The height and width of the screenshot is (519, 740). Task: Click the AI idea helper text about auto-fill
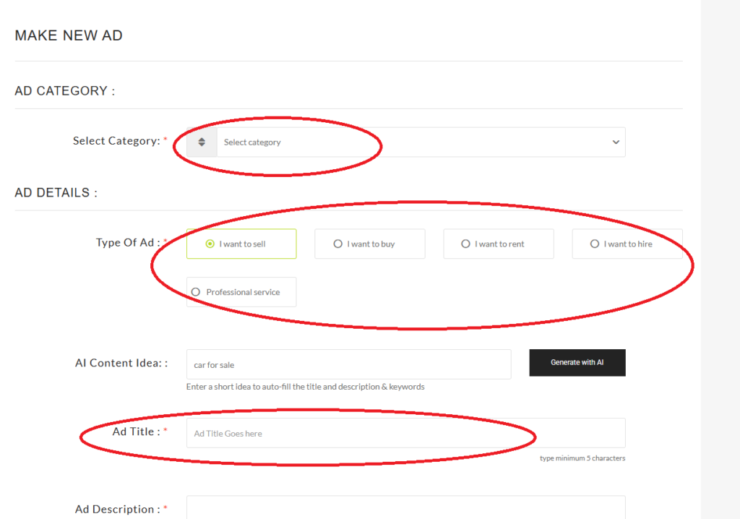[306, 387]
